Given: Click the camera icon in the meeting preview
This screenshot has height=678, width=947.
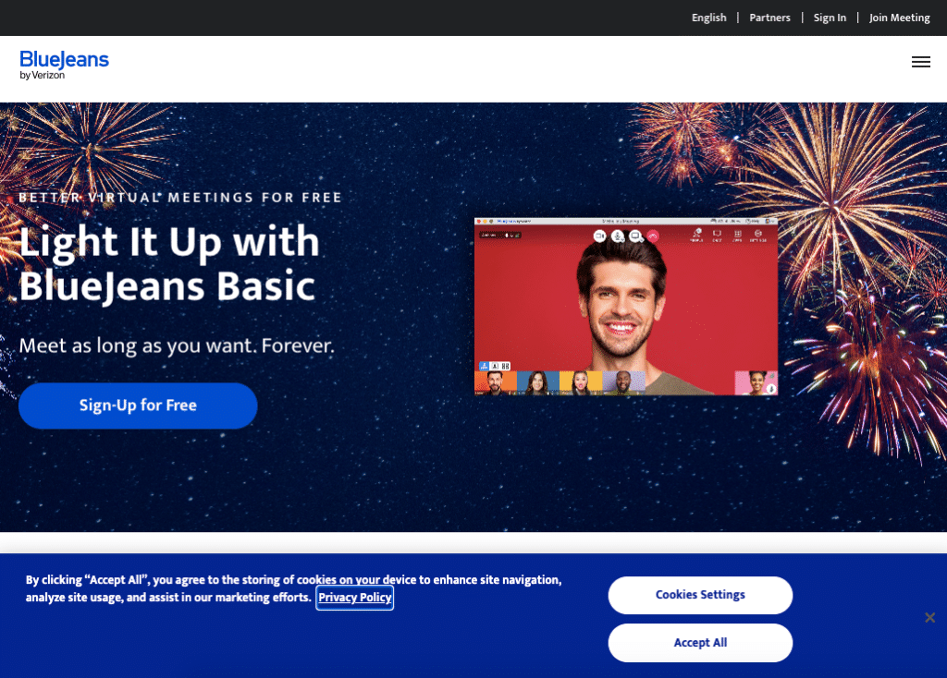Looking at the screenshot, I should point(599,236).
